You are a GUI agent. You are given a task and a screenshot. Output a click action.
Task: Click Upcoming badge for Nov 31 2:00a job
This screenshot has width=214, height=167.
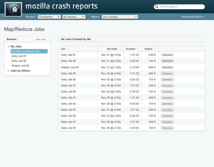tap(167, 61)
